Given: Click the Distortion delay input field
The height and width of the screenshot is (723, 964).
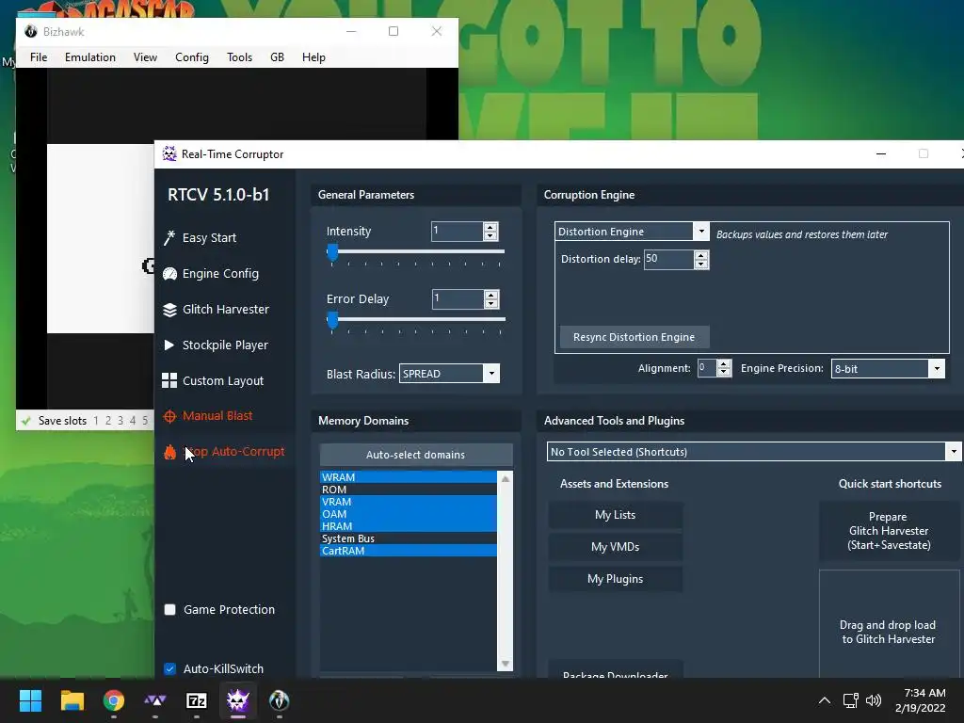Looking at the screenshot, I should pos(669,259).
